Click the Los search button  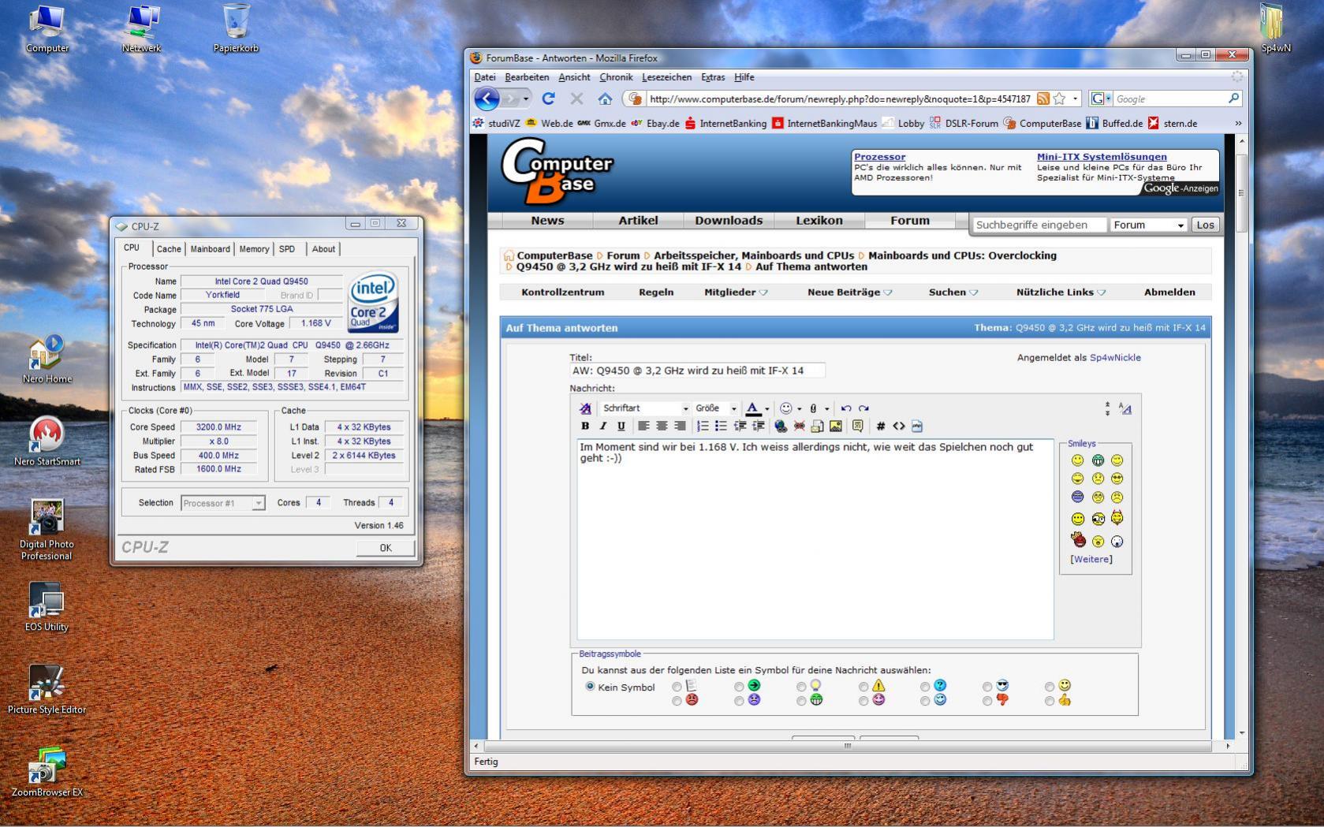(1205, 225)
